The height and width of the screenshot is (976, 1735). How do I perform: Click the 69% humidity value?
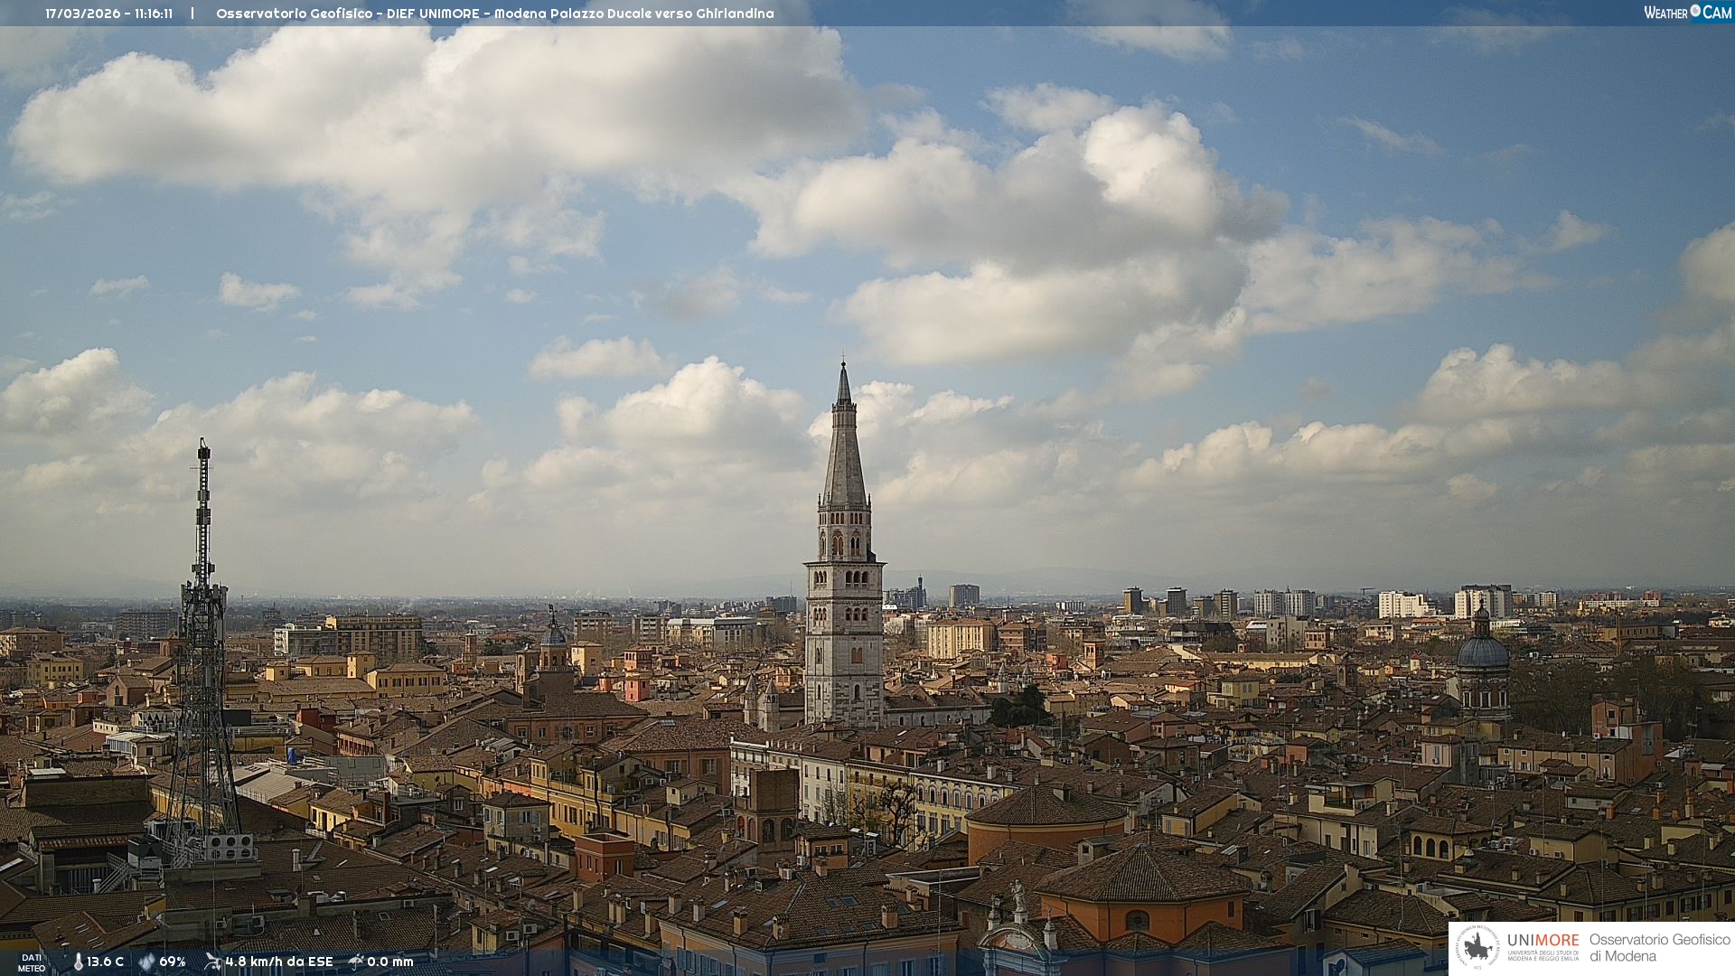173,962
